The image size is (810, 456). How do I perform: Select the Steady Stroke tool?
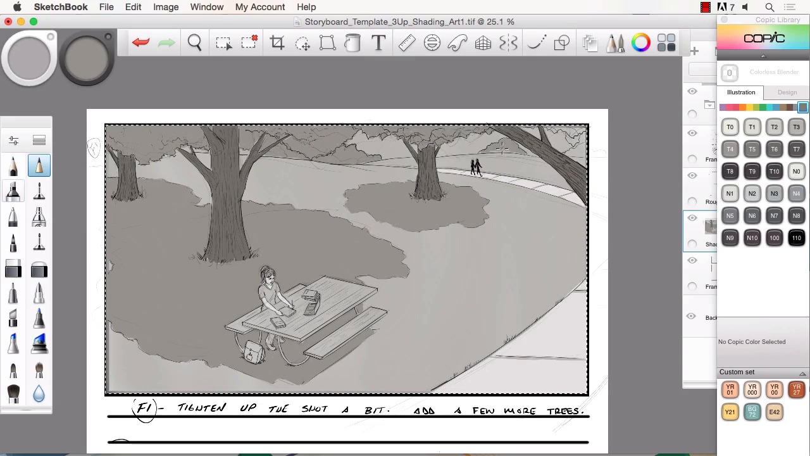click(536, 42)
